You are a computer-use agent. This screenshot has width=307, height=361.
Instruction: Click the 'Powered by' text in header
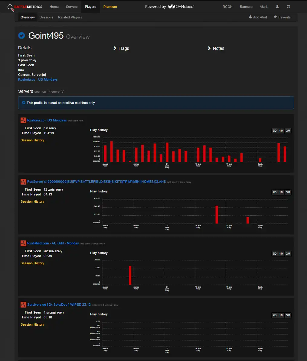point(155,7)
